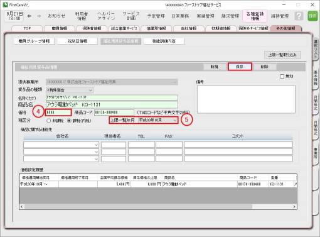Switch to the 職員情報 tab
The height and width of the screenshot is (237, 320).
[60, 28]
